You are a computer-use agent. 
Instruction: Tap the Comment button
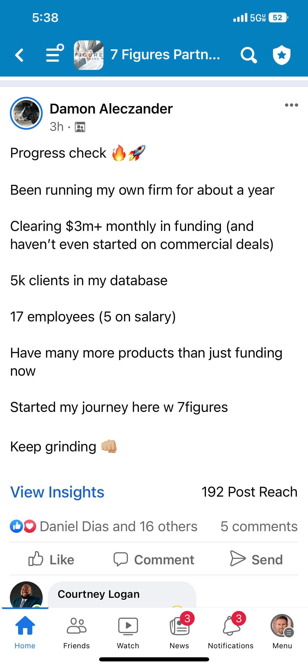(x=154, y=559)
